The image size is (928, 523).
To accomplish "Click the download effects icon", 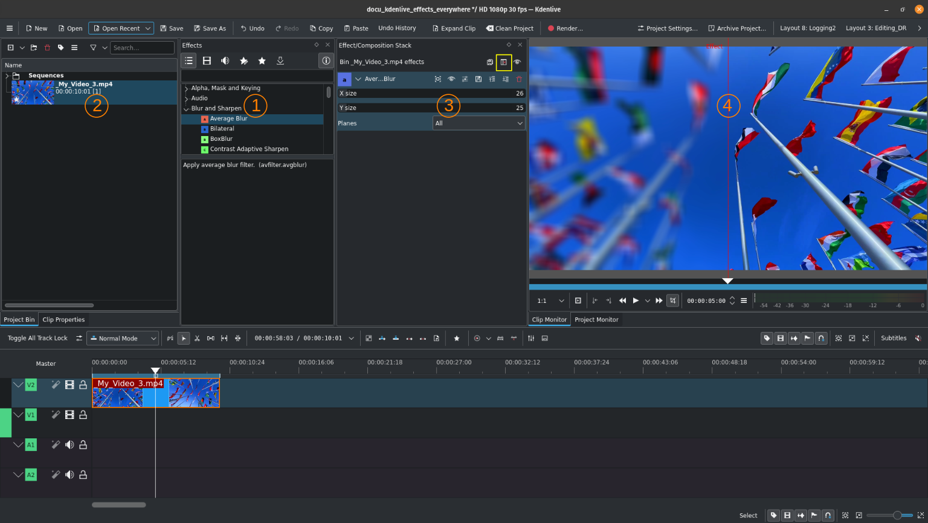I will (x=280, y=61).
